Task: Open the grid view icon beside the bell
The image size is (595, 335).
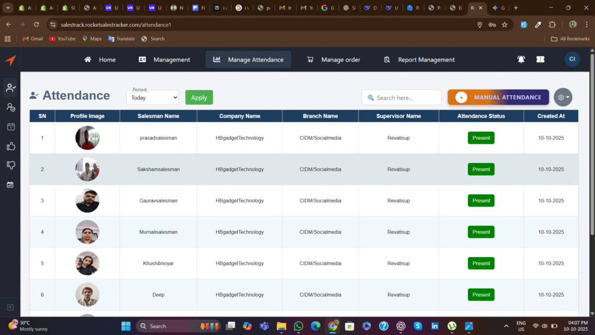Action: point(540,59)
